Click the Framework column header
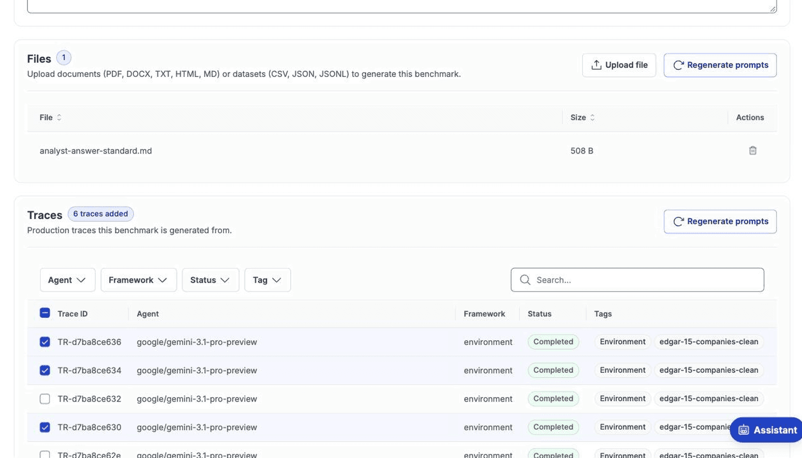Screen dimensions: 802x458 484,314
